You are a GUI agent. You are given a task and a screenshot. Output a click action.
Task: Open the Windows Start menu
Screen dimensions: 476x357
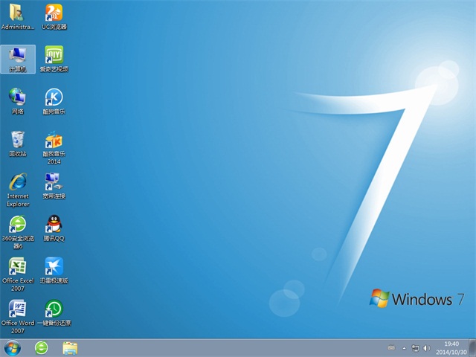pyautogui.click(x=13, y=348)
